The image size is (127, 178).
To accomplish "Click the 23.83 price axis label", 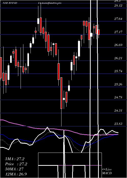I will click(118, 124).
